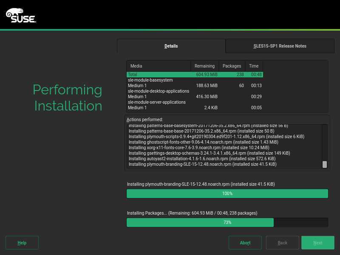Click the 238 packages cell
Image resolution: width=340 pixels, height=255 pixels.
(240, 75)
